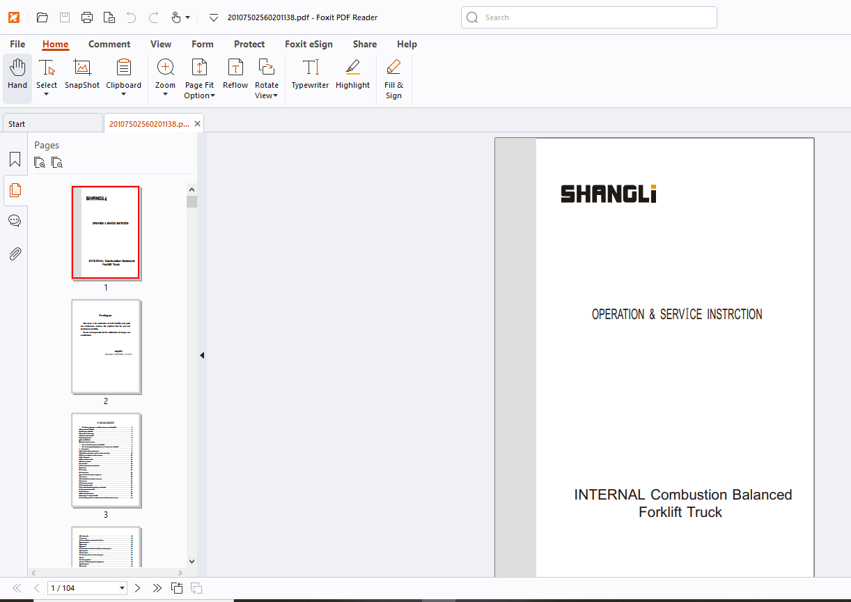Select page 2 Prologue thumbnail

coord(106,346)
